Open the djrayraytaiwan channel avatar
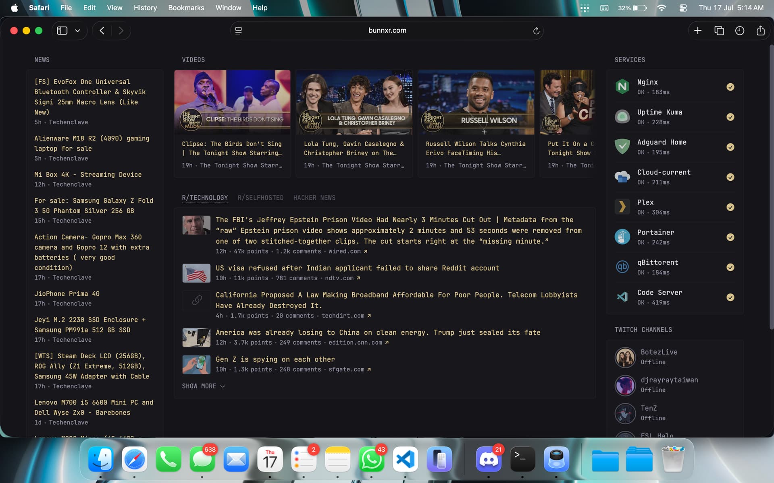This screenshot has width=774, height=483. pos(625,385)
